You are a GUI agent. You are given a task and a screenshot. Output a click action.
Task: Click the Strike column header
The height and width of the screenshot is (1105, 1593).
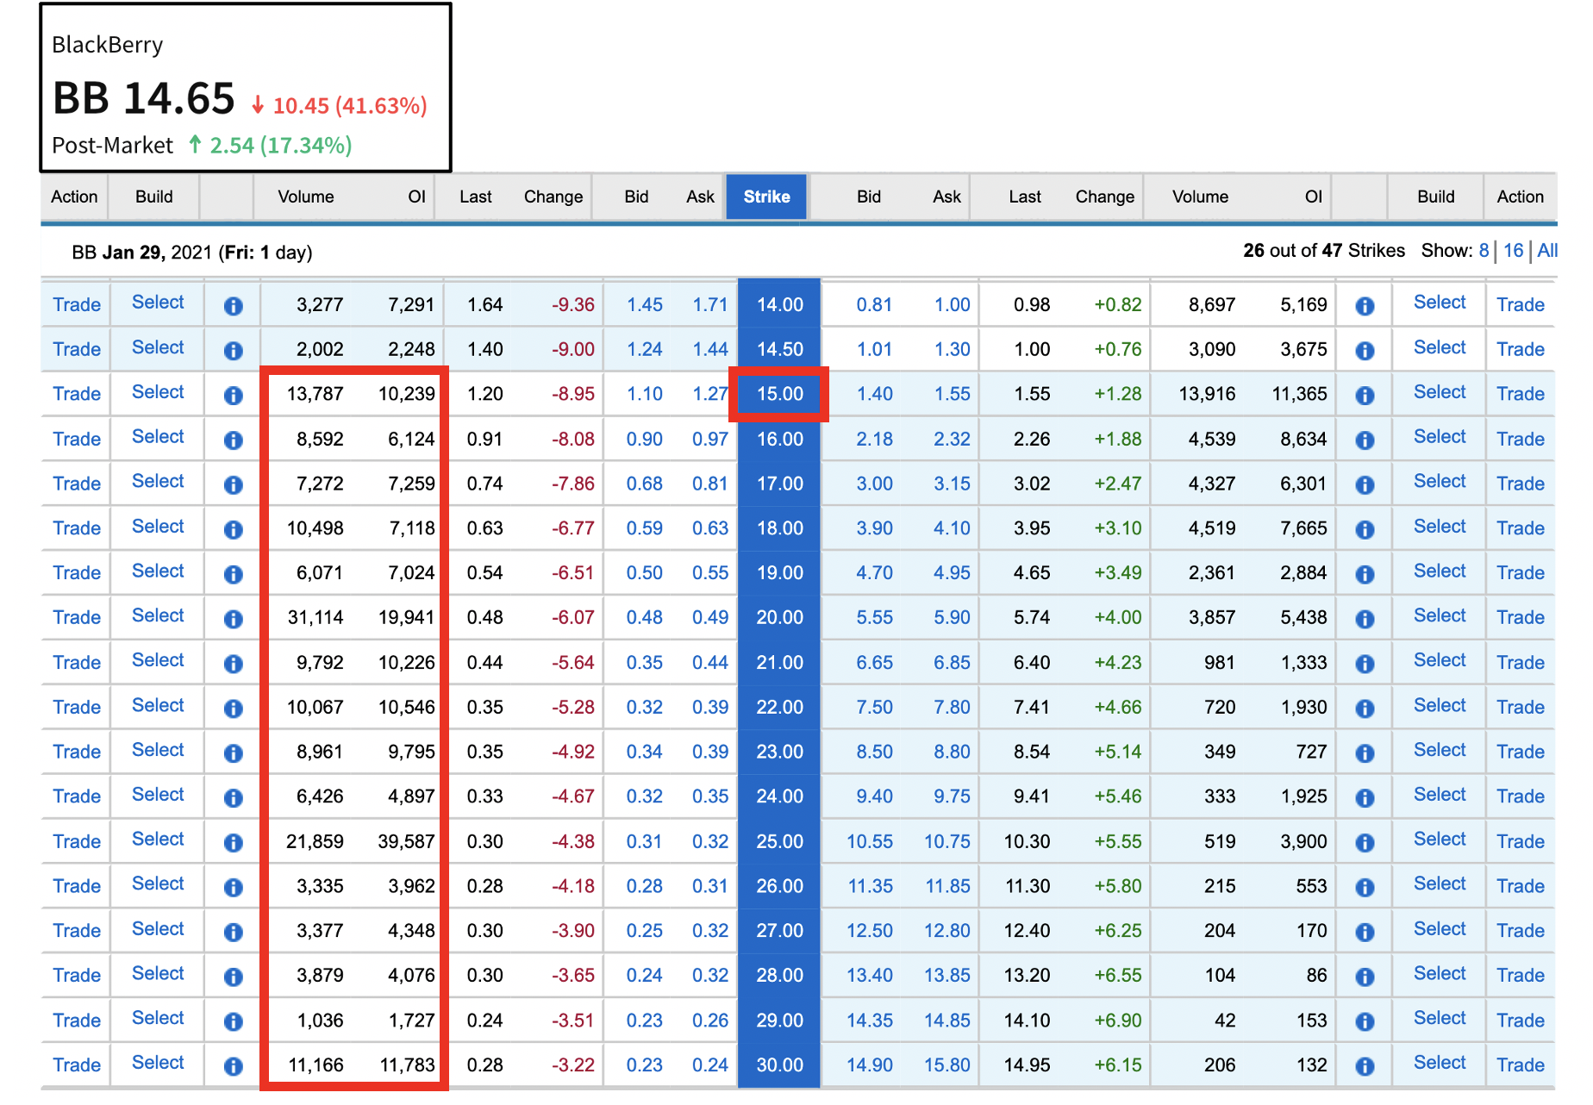[x=766, y=197]
